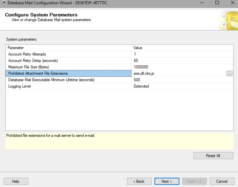The width and height of the screenshot is (238, 187).
Task: Open the Logging Level value Extended
Action: click(182, 86)
